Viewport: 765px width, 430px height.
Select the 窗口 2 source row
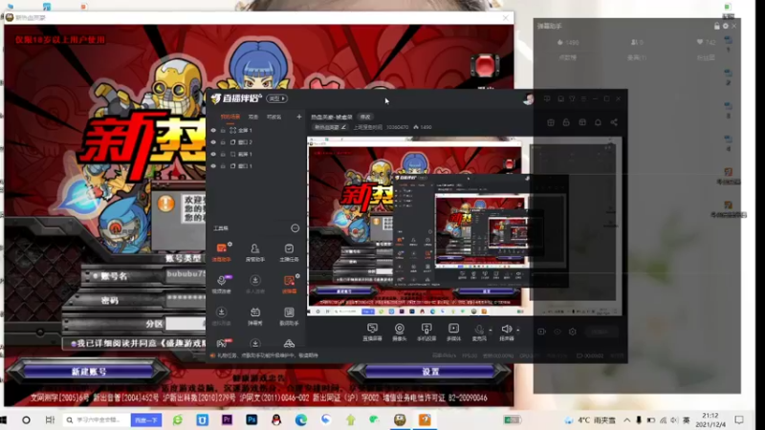(x=256, y=142)
